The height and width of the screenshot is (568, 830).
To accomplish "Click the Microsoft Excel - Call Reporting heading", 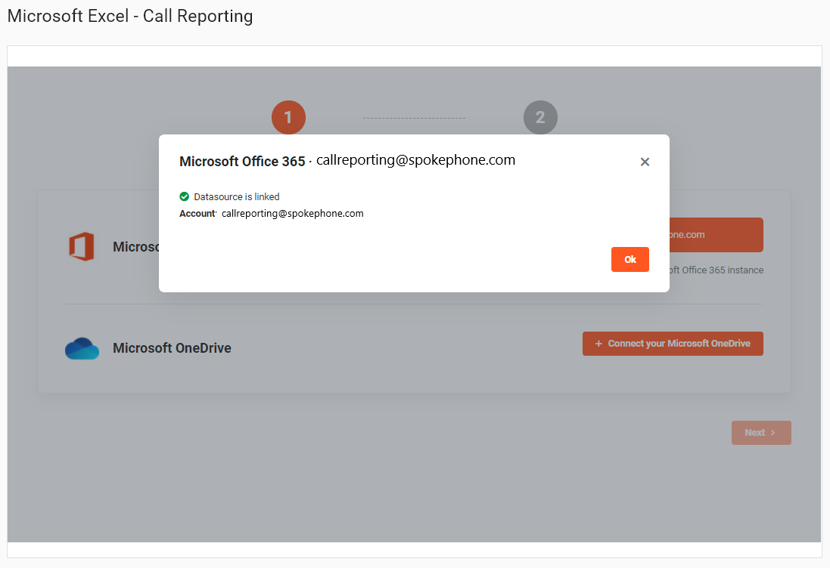I will tap(130, 16).
